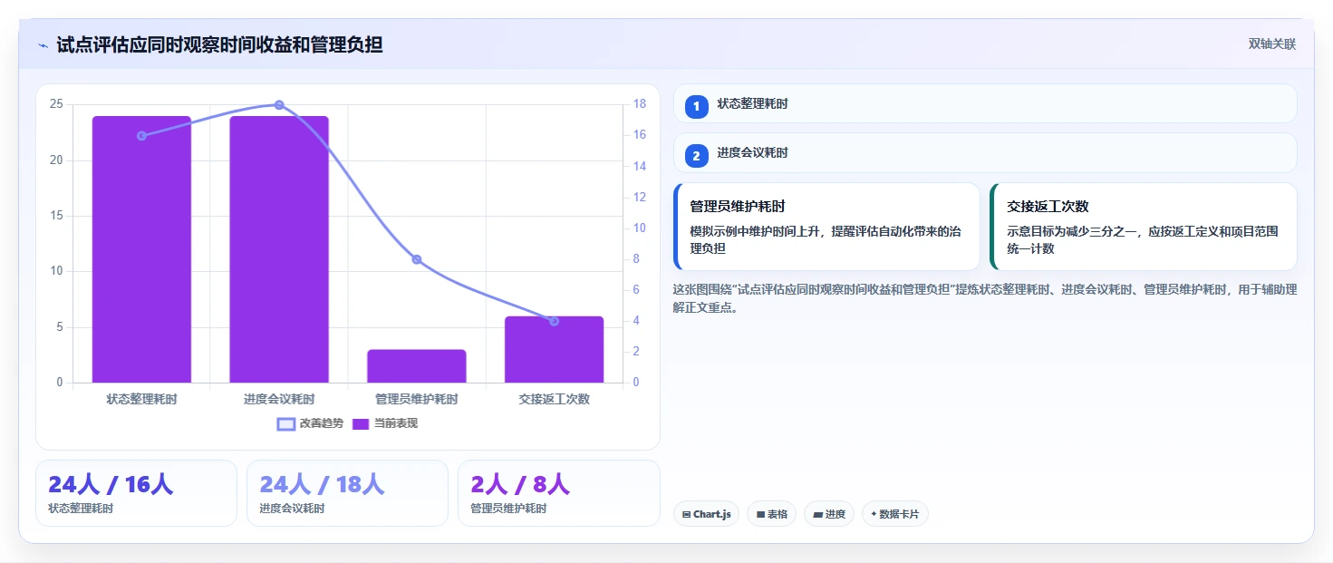Click the short purple bar for 管理员维护耗时
The image size is (1333, 563).
[417, 366]
